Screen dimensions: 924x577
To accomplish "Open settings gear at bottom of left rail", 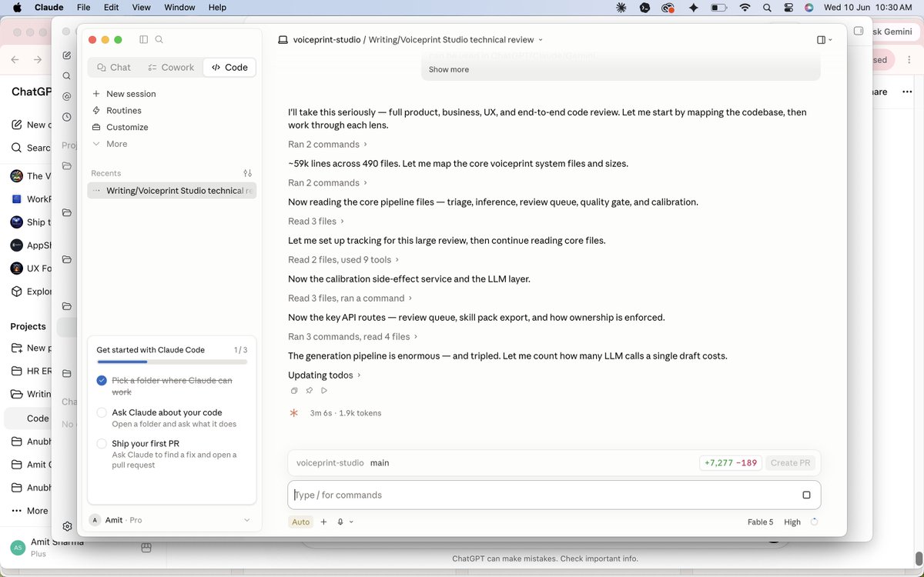I will click(67, 526).
